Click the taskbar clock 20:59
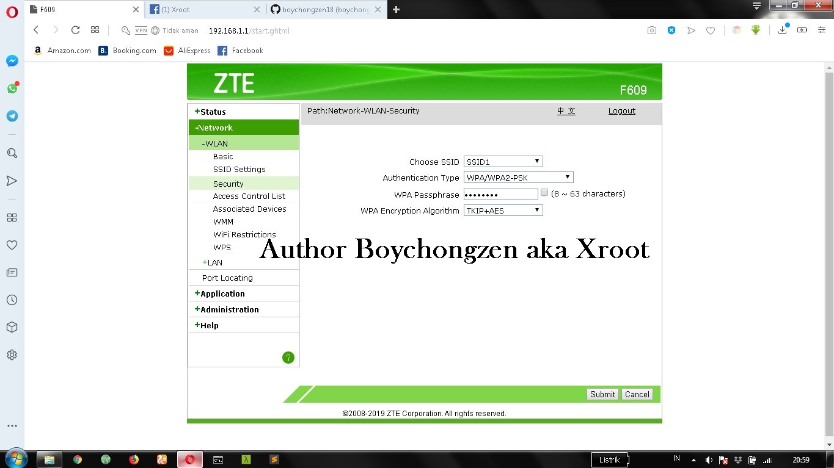The image size is (834, 468). tap(801, 460)
